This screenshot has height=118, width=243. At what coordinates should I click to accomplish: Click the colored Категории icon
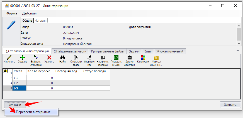143,58
